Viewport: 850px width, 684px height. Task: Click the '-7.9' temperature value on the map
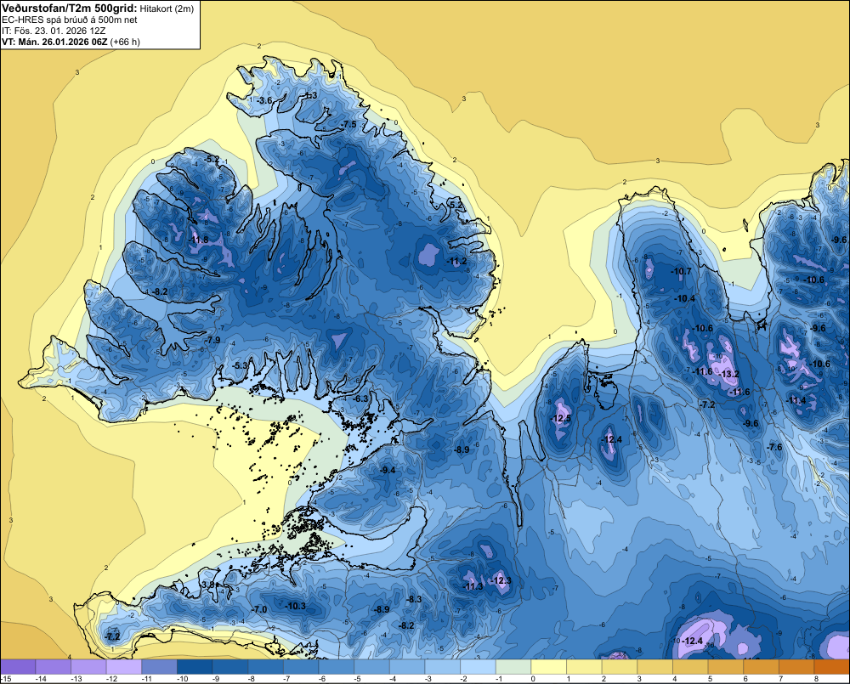(x=212, y=340)
